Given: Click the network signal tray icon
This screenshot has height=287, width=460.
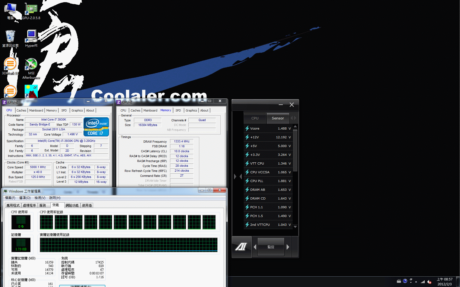Looking at the screenshot, I should click(423, 282).
